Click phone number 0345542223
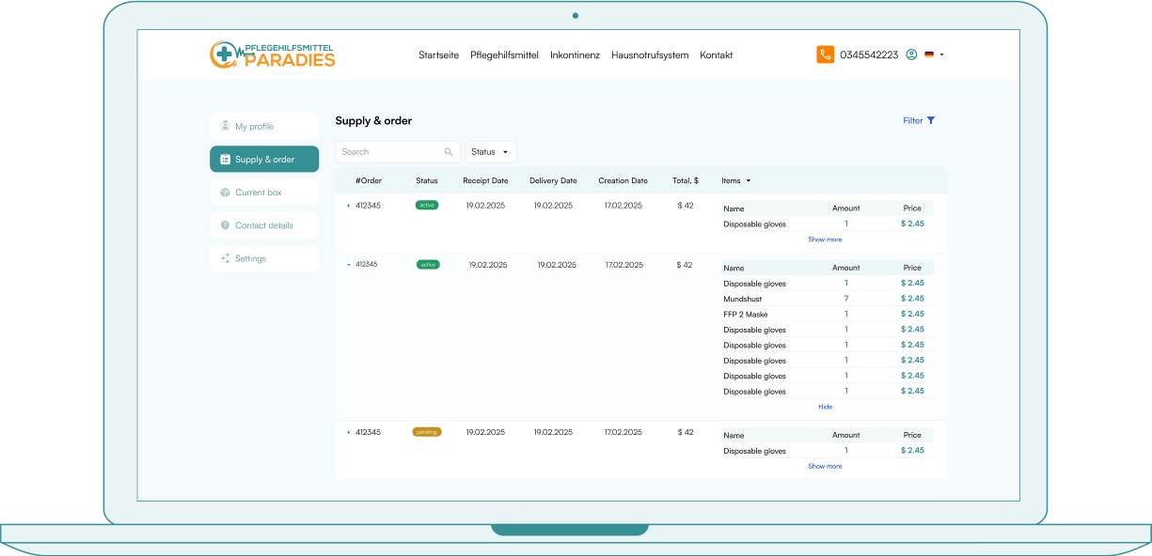The height and width of the screenshot is (556, 1152). pyautogui.click(x=869, y=55)
